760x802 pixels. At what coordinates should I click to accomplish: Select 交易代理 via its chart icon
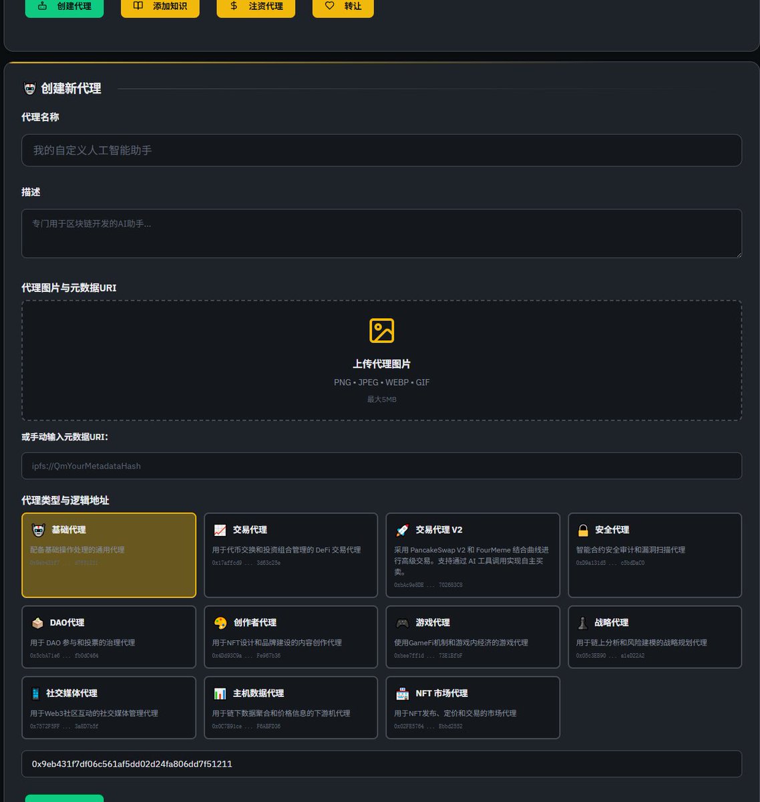click(x=220, y=530)
